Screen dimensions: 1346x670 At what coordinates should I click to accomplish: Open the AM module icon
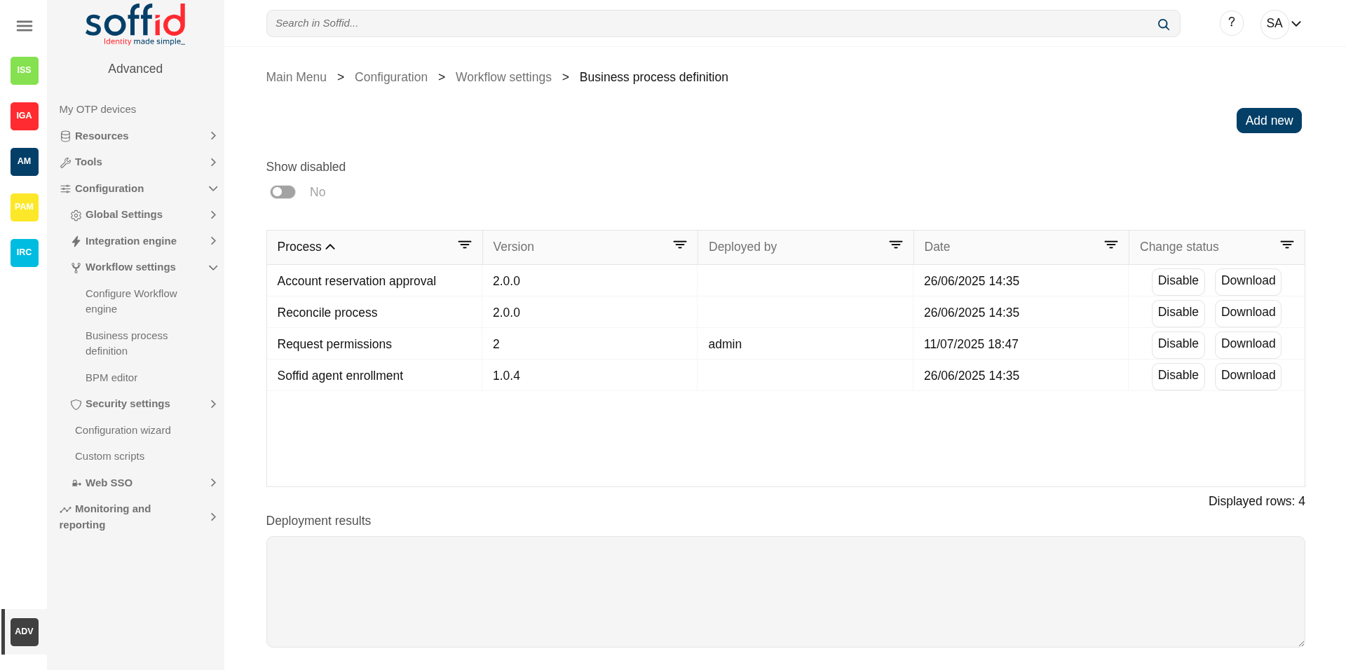25,162
